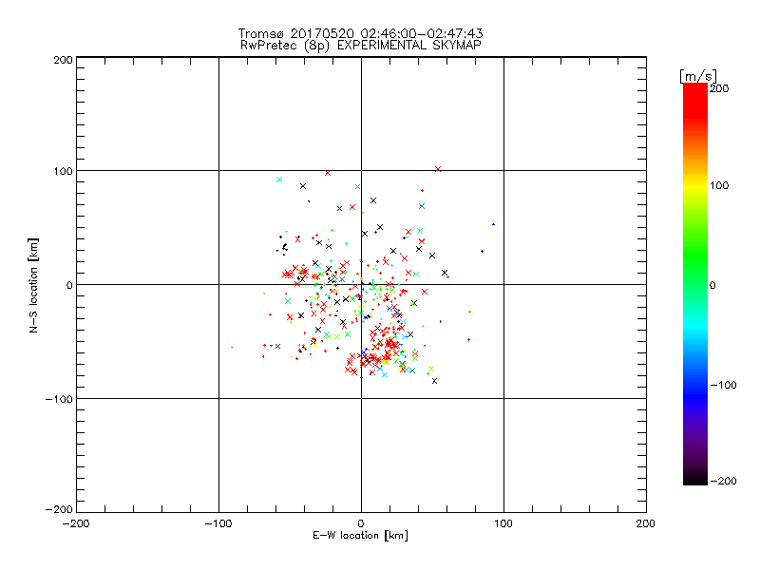Click the lone blue dot east of the 100 km line

493,224
